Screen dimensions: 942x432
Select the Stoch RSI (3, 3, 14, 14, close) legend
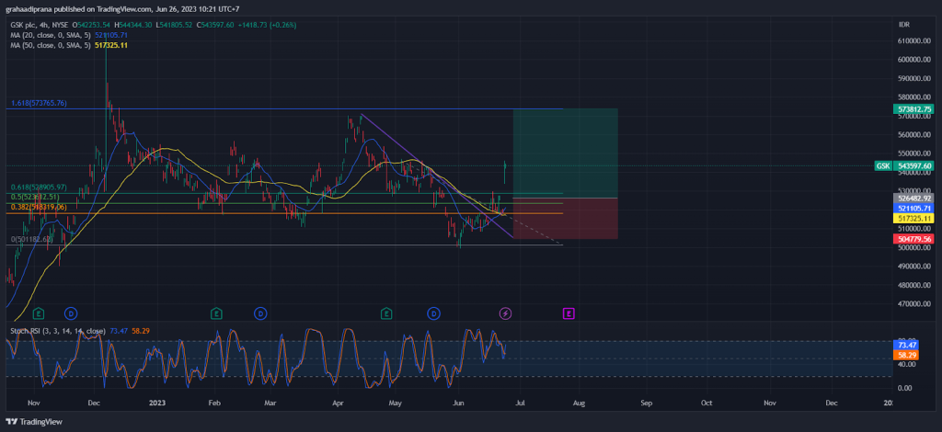(57, 331)
